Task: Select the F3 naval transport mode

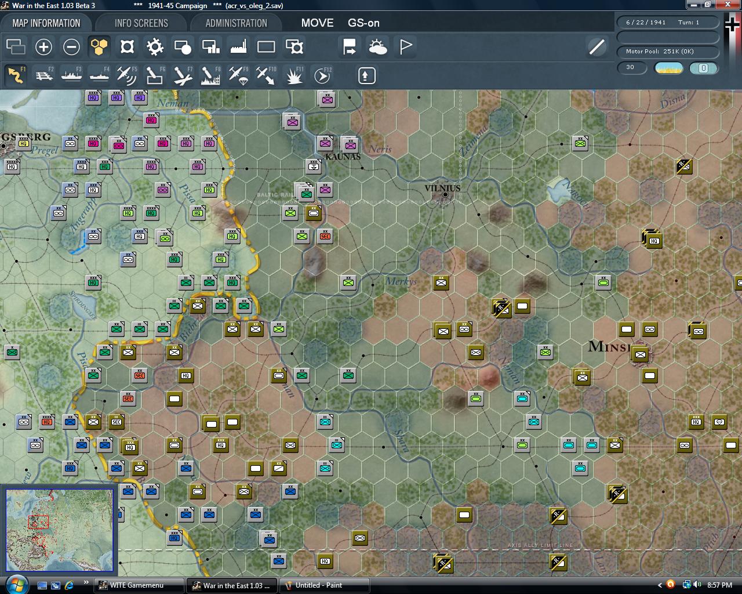Action: tap(71, 75)
